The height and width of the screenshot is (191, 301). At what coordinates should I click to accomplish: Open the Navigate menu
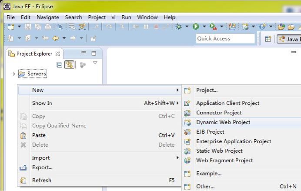(48, 17)
